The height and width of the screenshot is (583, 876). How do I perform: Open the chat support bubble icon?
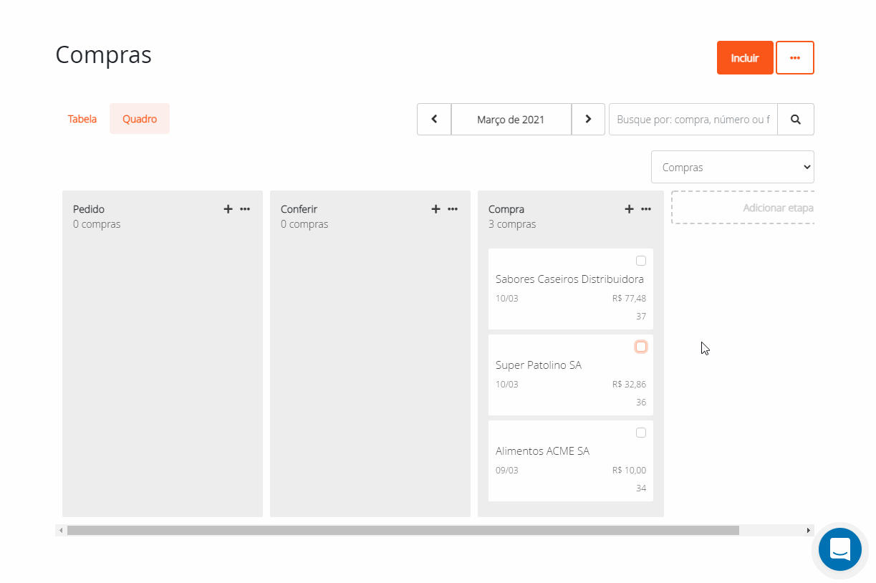[839, 549]
